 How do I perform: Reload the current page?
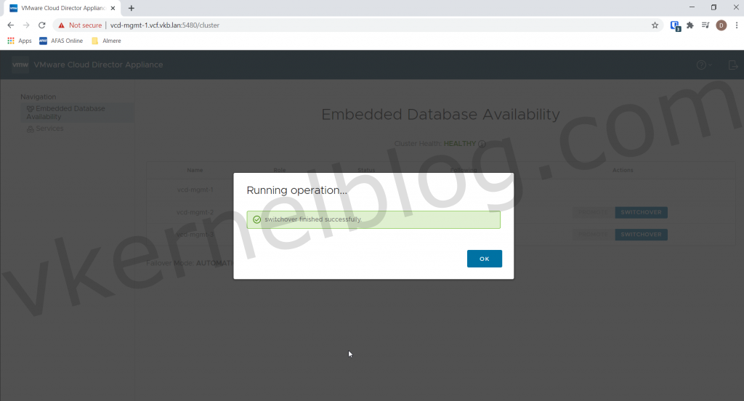point(41,25)
